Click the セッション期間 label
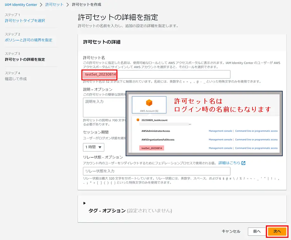This screenshot has width=291, height=240. (96, 132)
